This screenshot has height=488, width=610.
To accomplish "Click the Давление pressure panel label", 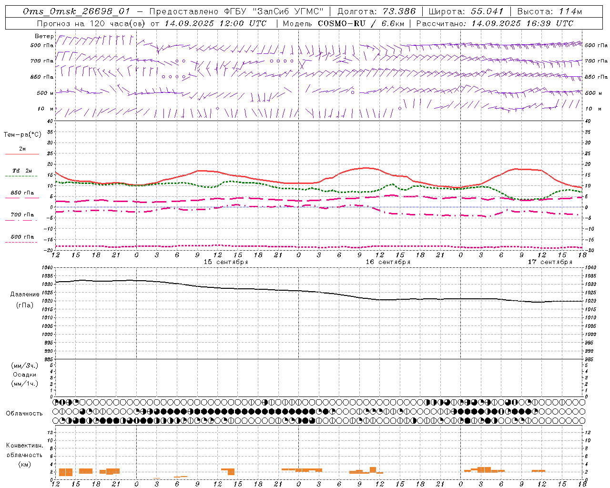I will tap(25, 295).
